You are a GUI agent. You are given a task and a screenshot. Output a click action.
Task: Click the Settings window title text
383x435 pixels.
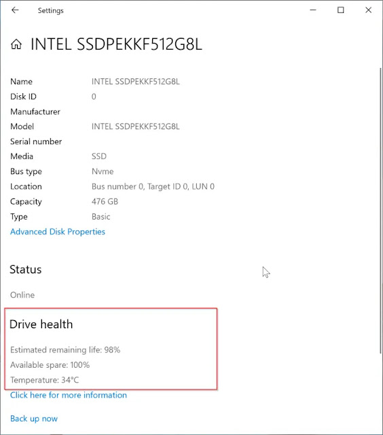pos(51,11)
